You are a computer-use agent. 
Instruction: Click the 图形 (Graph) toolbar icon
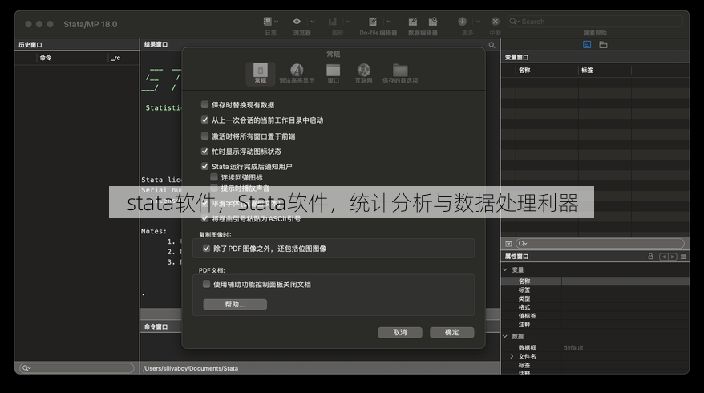tap(333, 22)
